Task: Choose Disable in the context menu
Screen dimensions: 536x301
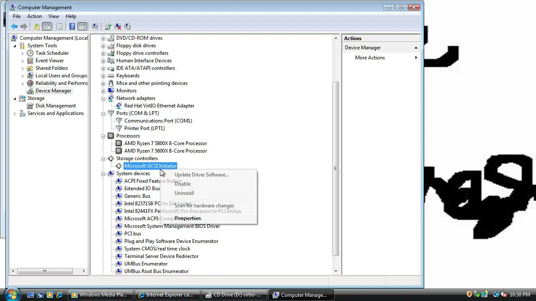Action: (x=183, y=184)
